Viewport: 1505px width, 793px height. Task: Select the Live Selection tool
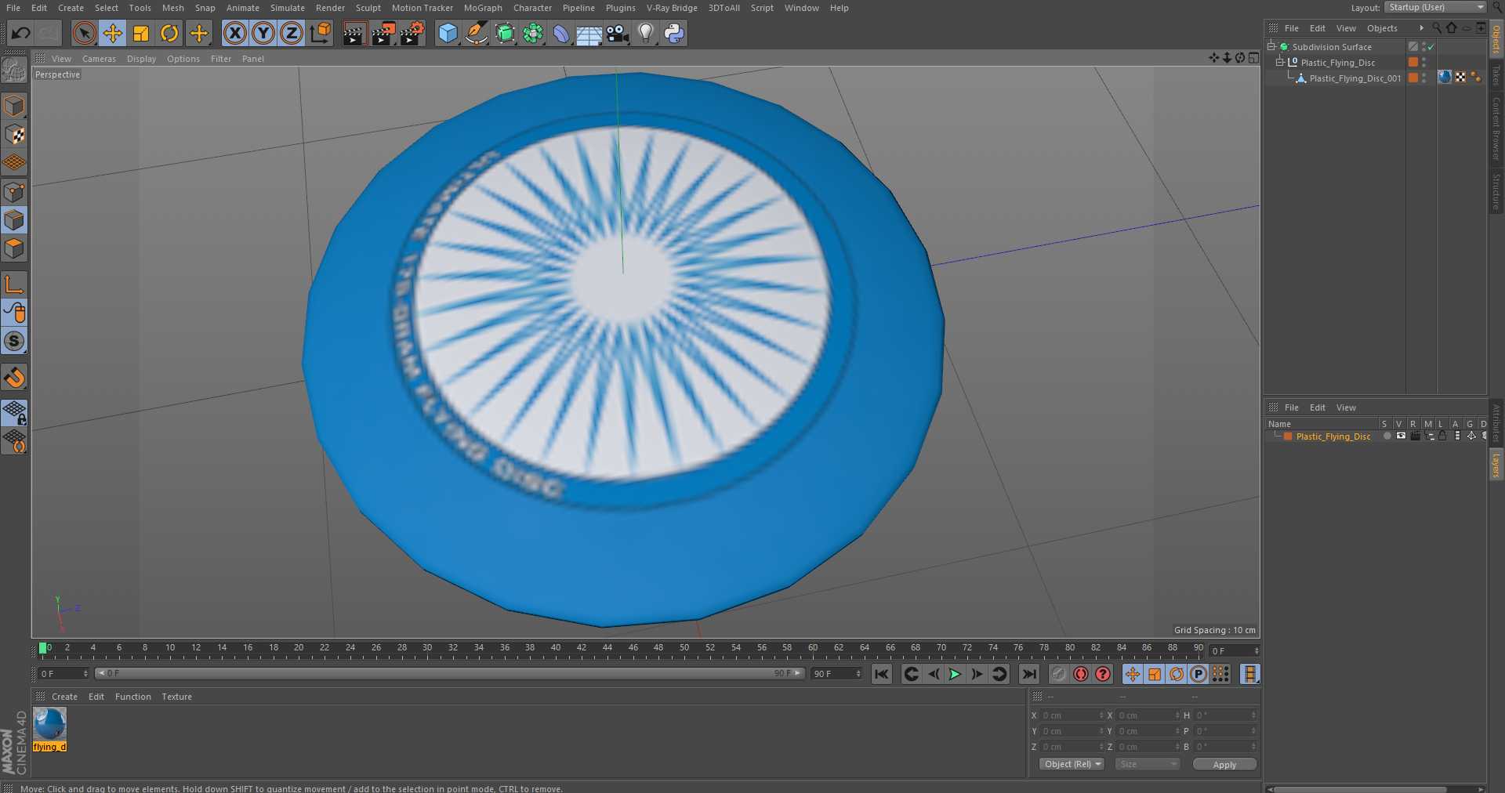point(84,33)
